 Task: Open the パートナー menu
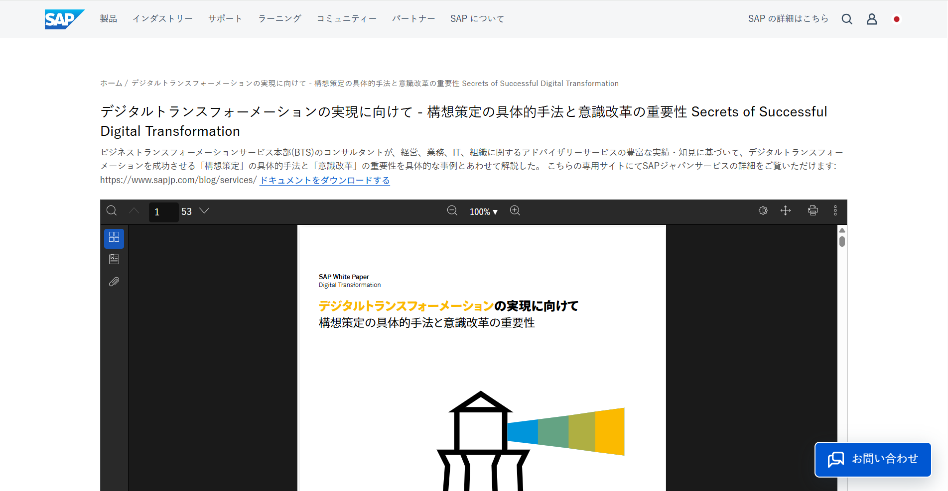pyautogui.click(x=413, y=19)
